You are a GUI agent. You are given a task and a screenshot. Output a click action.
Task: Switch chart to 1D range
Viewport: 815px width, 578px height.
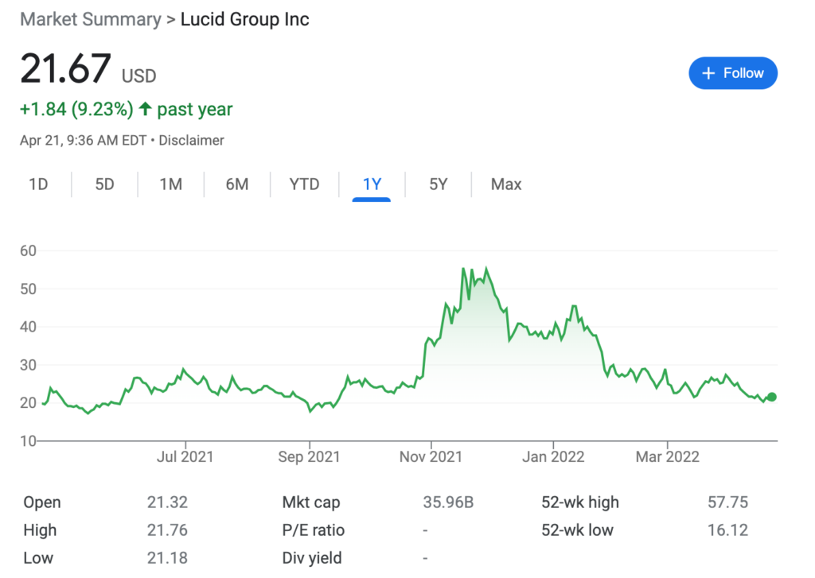coord(38,184)
